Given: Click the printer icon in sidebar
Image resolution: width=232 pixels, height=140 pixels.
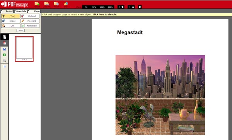Looking at the screenshot, I should click(4, 61).
